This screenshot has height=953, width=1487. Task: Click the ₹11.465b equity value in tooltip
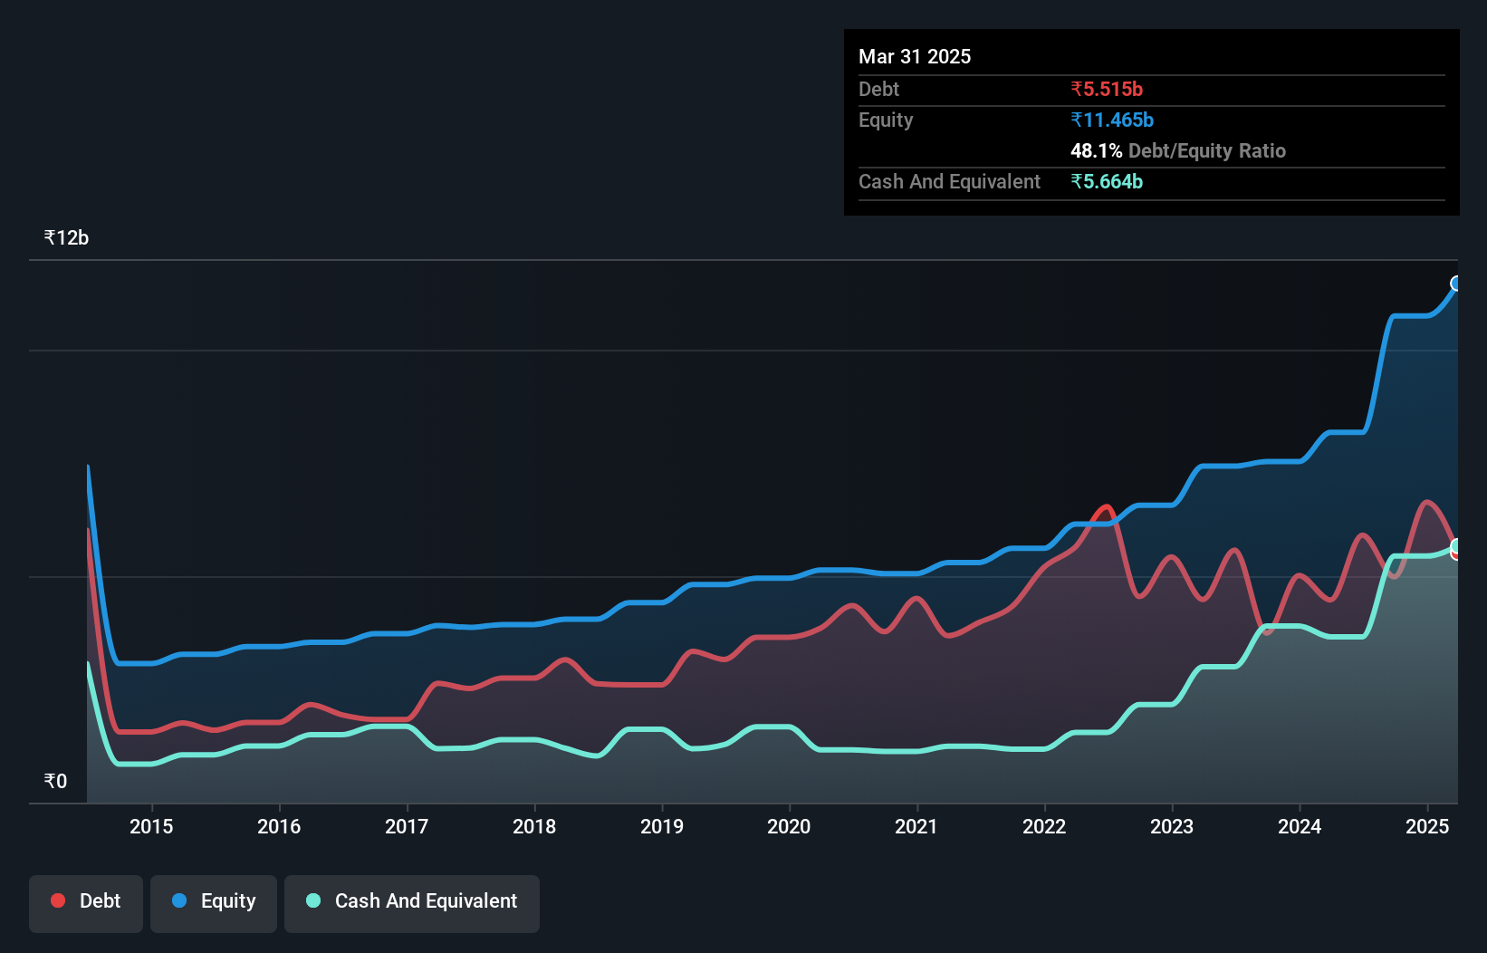tap(1112, 120)
